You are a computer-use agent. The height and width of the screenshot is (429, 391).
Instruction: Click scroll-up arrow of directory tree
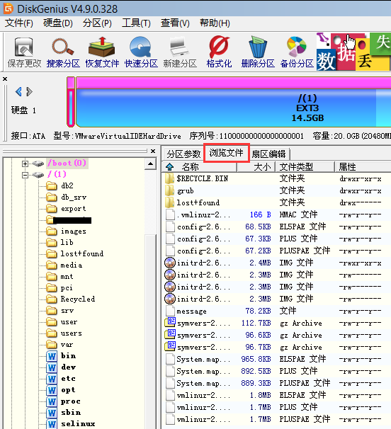150,164
